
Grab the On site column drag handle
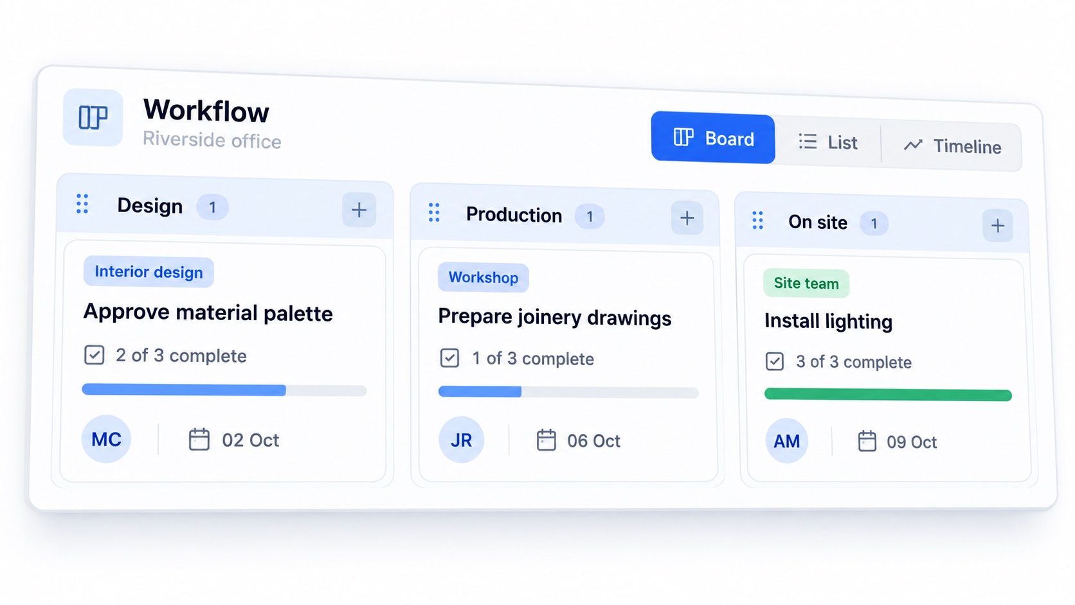758,221
